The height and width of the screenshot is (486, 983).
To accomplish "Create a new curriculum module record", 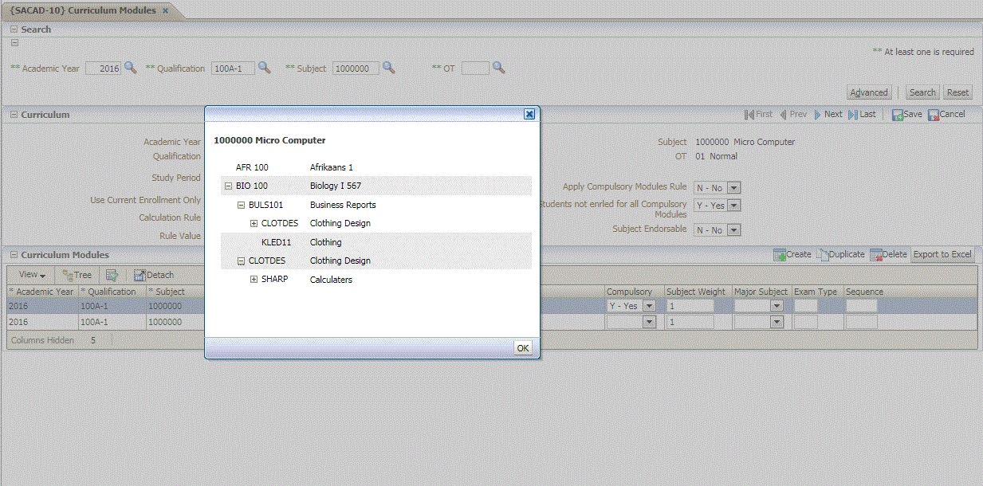I will point(792,254).
